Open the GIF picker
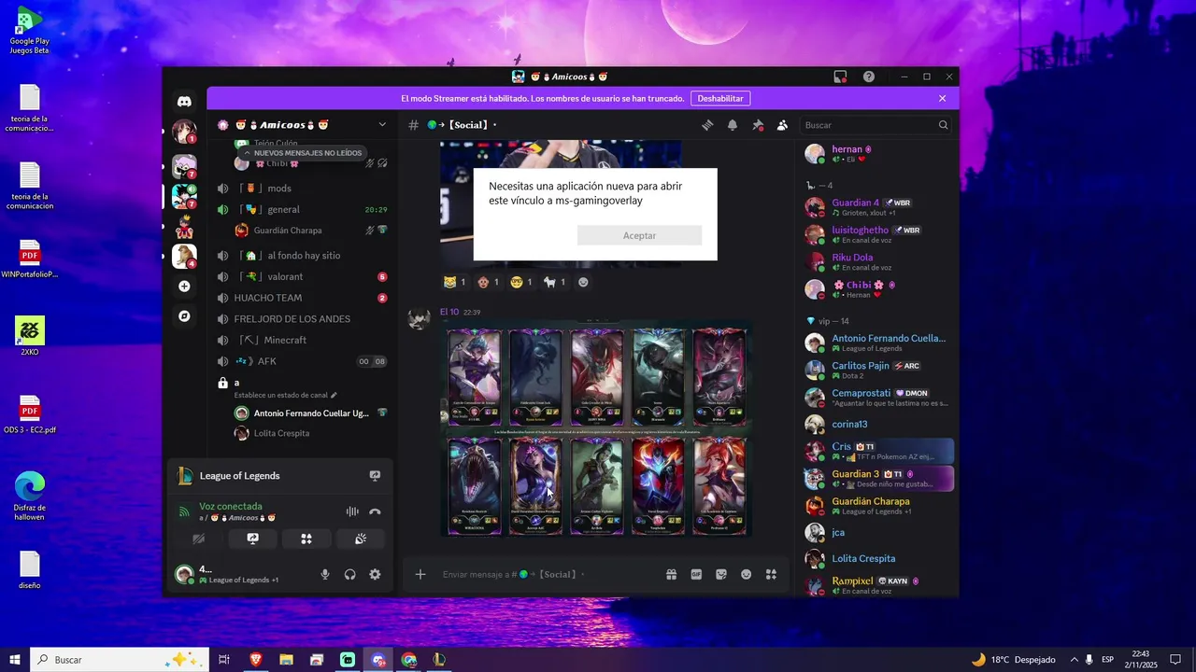This screenshot has width=1196, height=672. tap(696, 575)
